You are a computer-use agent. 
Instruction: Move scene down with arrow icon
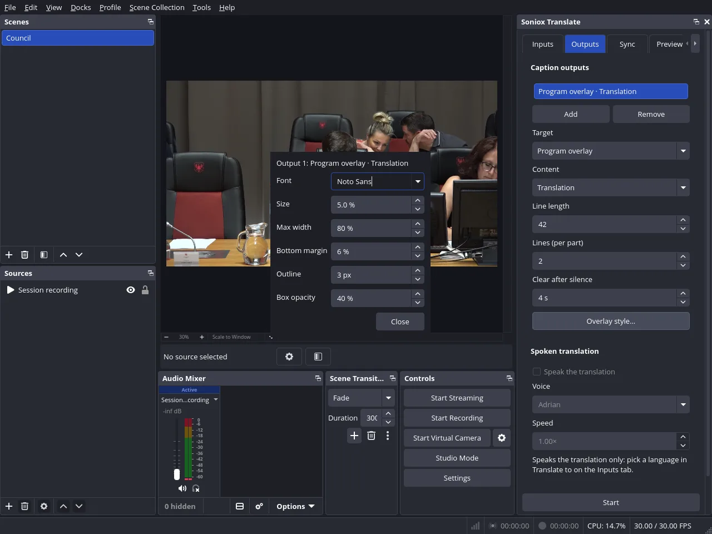(79, 255)
